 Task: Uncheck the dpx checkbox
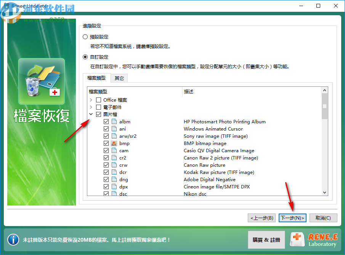coord(106,187)
